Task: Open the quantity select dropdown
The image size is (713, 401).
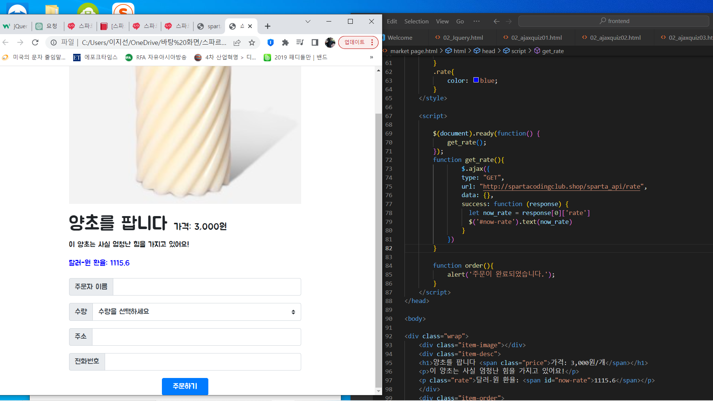Action: point(196,312)
